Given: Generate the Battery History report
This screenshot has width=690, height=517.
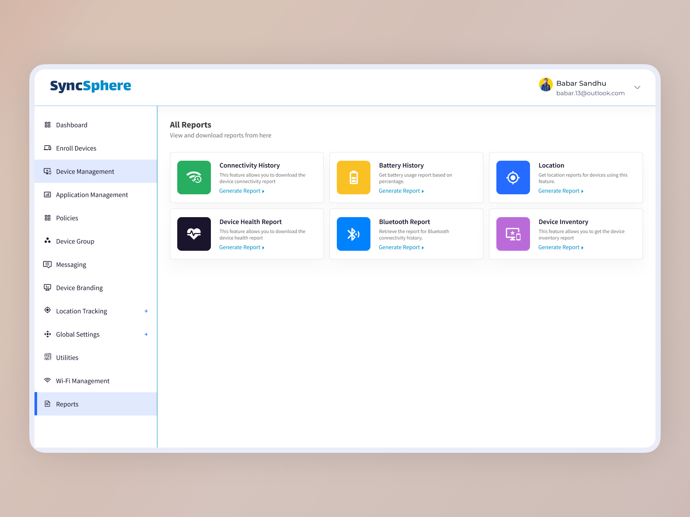Looking at the screenshot, I should pyautogui.click(x=399, y=190).
